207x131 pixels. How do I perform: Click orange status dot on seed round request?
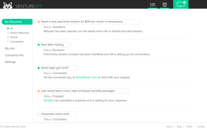39,91
